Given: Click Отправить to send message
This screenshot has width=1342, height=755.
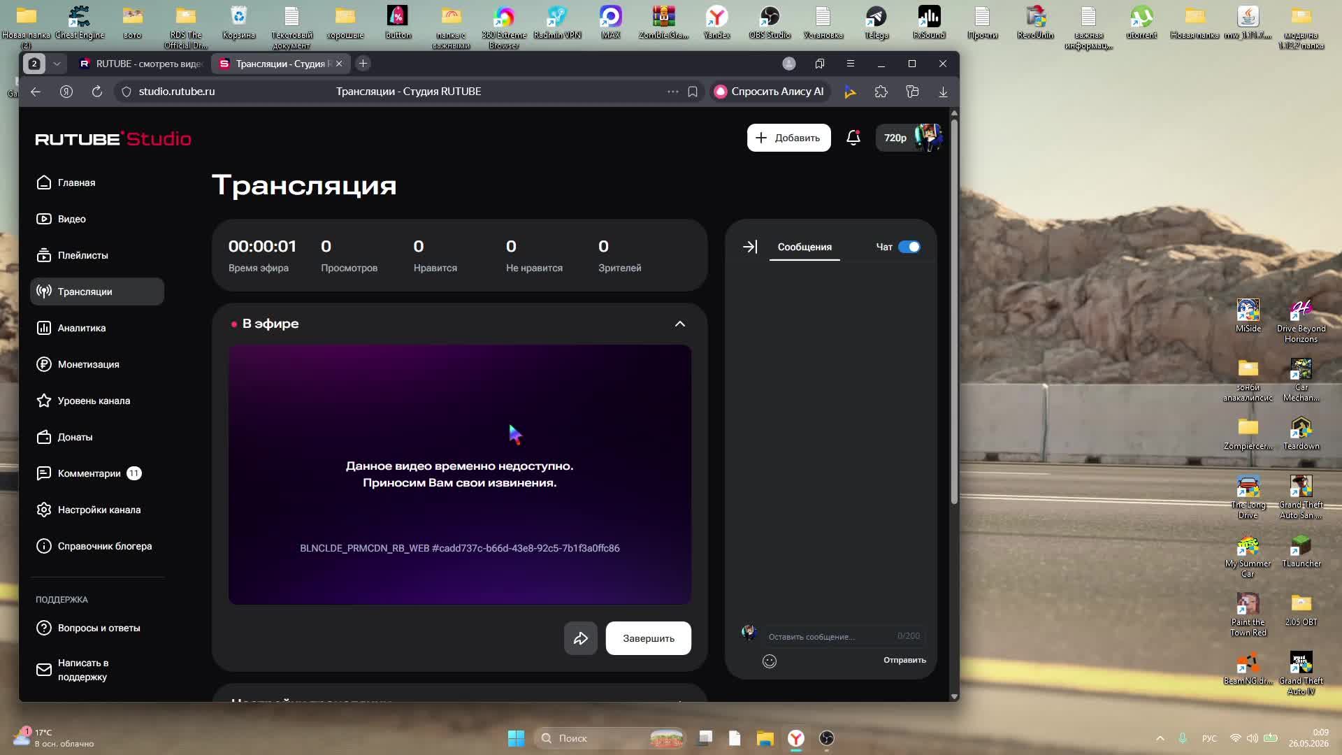Looking at the screenshot, I should 904,660.
